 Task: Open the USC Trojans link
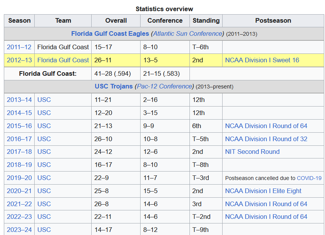tap(114, 86)
